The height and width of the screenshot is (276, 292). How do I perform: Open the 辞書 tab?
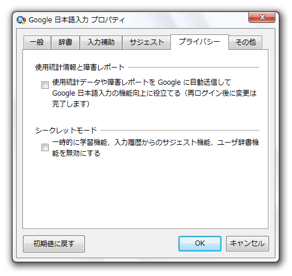tap(65, 42)
